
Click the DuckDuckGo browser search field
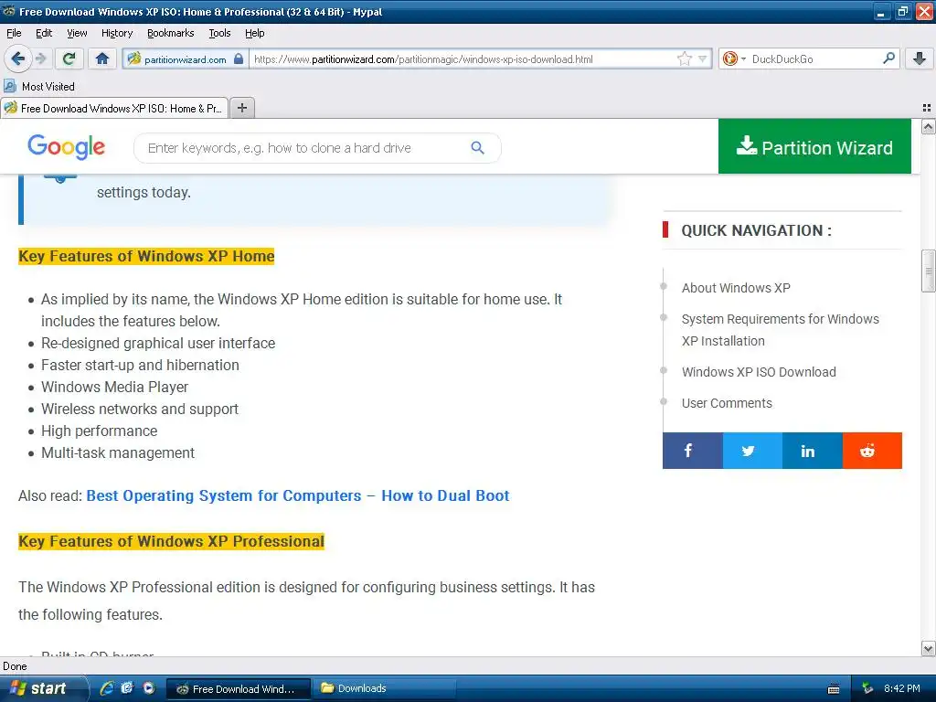[x=814, y=58]
